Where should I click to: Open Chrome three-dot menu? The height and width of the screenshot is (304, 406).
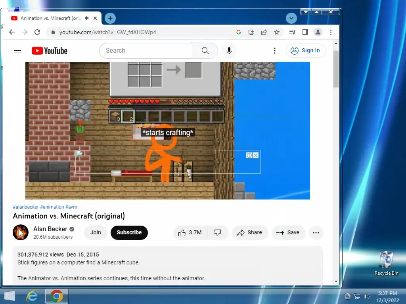[x=331, y=32]
